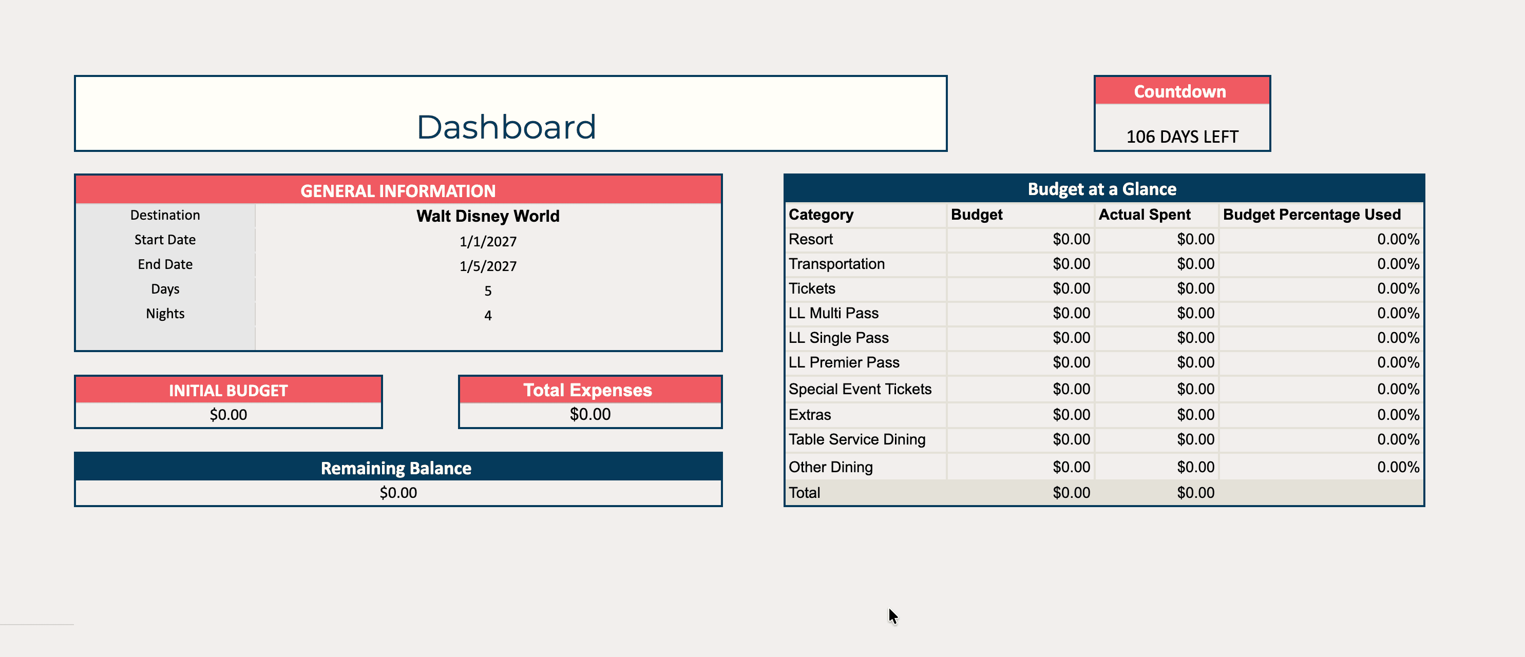
Task: Select the Actual Spent column header
Action: pyautogui.click(x=1156, y=215)
